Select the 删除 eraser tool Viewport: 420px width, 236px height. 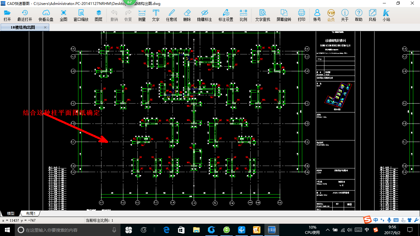(x=187, y=15)
